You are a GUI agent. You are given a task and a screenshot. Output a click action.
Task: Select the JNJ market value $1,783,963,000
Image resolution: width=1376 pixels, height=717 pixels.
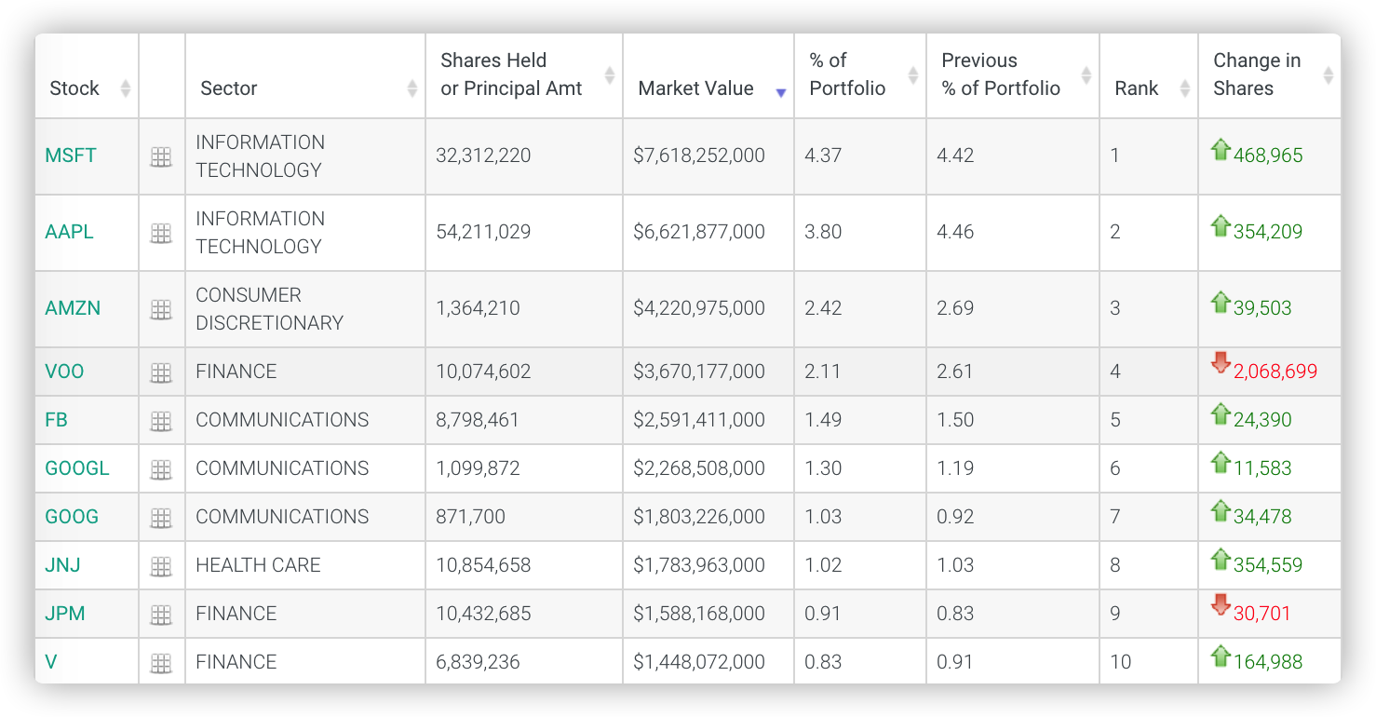(699, 565)
